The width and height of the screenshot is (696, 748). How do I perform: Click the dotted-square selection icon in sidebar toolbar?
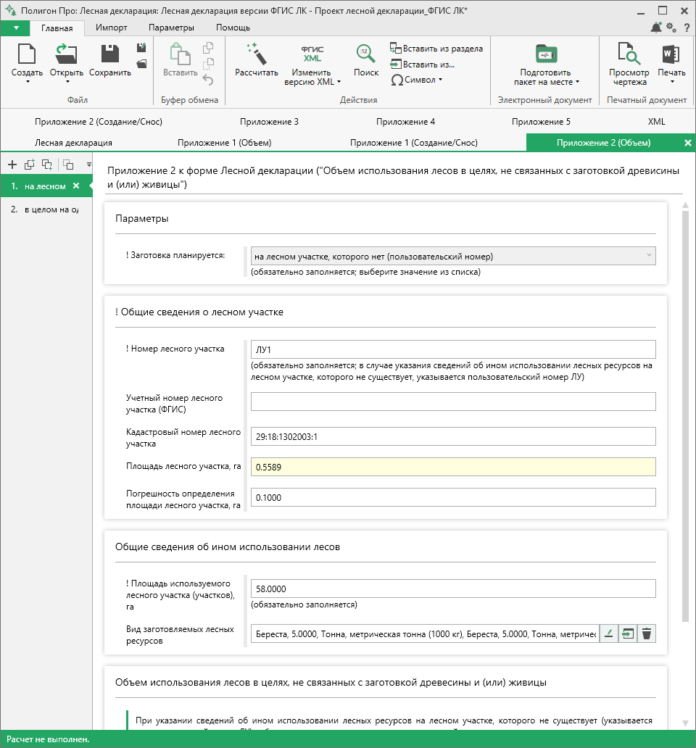click(68, 165)
